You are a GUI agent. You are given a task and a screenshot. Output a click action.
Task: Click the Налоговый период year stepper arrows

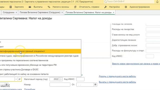[x=61, y=79]
